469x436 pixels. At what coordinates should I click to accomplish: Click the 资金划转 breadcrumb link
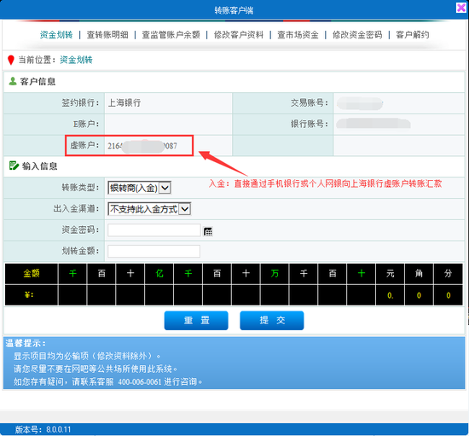point(76,60)
